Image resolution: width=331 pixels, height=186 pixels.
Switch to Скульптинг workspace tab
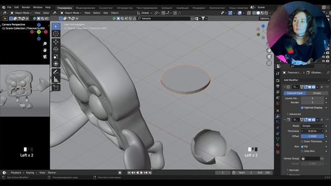point(106,8)
